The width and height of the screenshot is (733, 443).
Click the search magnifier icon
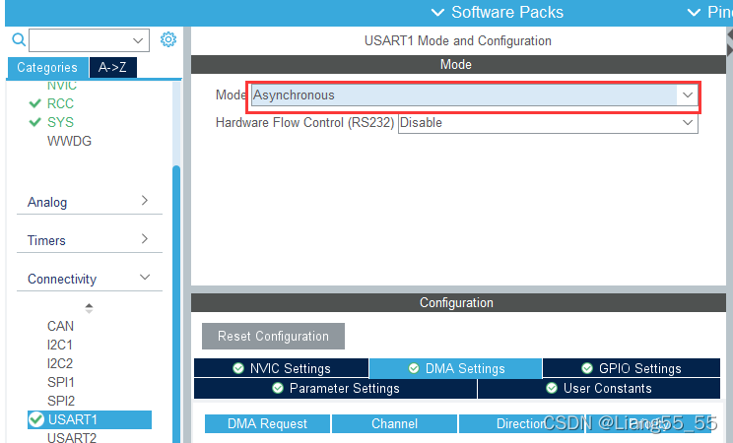(x=19, y=39)
